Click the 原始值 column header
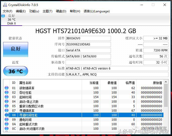 coord(150,83)
